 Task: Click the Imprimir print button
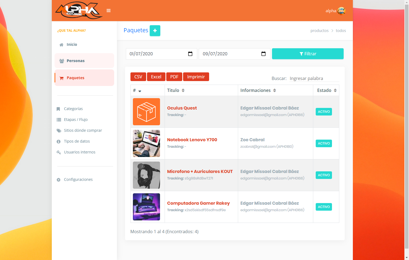tap(196, 77)
